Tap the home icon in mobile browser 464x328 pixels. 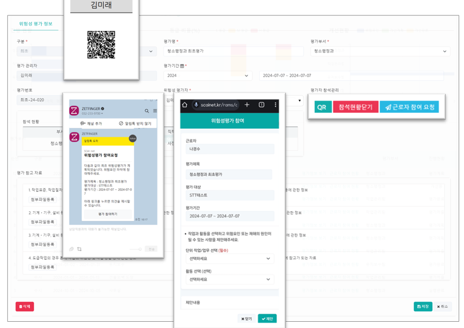pos(185,105)
